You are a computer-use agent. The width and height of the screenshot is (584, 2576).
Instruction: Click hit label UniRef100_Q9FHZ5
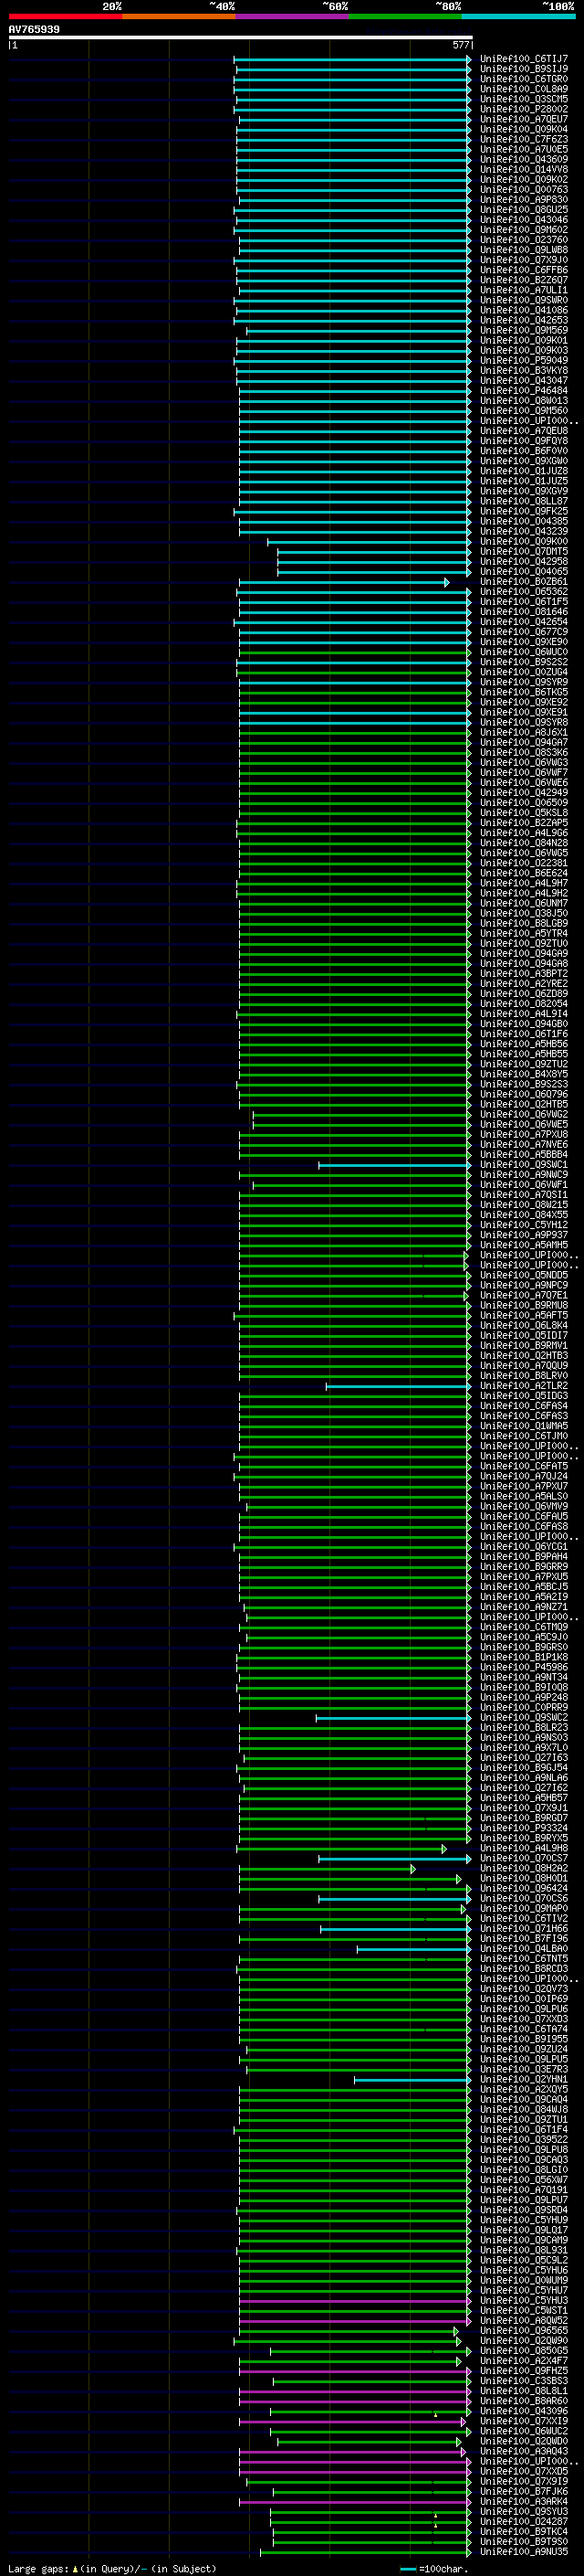(523, 2371)
